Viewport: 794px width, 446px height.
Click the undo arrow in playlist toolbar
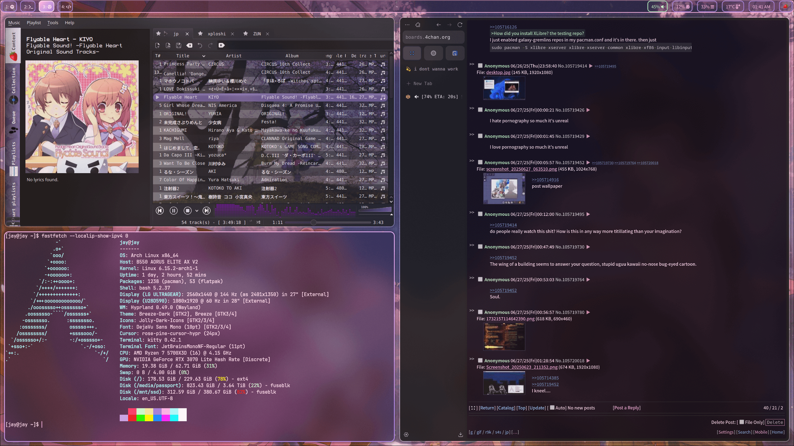(x=200, y=45)
